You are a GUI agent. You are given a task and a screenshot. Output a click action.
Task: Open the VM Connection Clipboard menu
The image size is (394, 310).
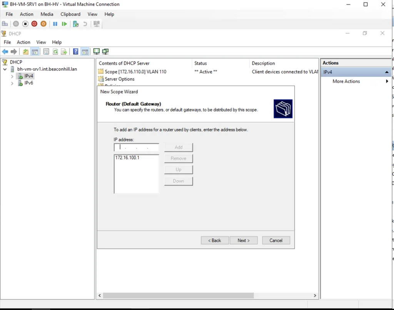coord(70,14)
